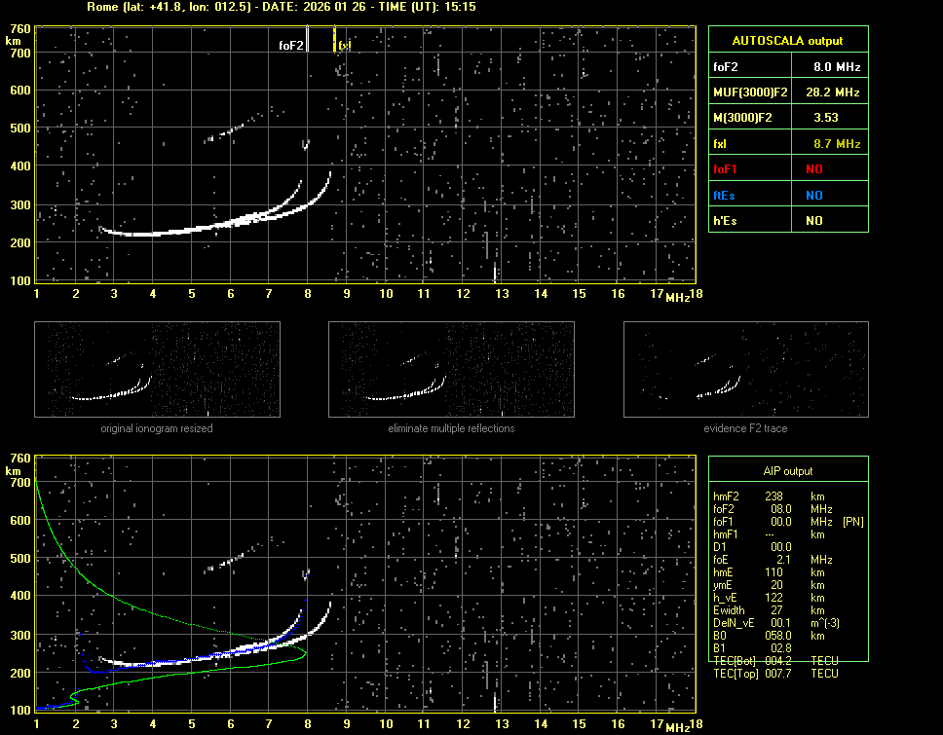Click the original ionogram resized thumbnail

tap(157, 369)
